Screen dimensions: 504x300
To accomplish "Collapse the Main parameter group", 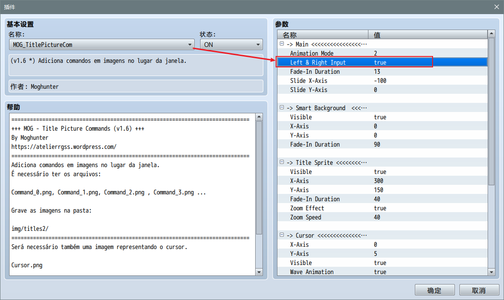I will coord(282,44).
